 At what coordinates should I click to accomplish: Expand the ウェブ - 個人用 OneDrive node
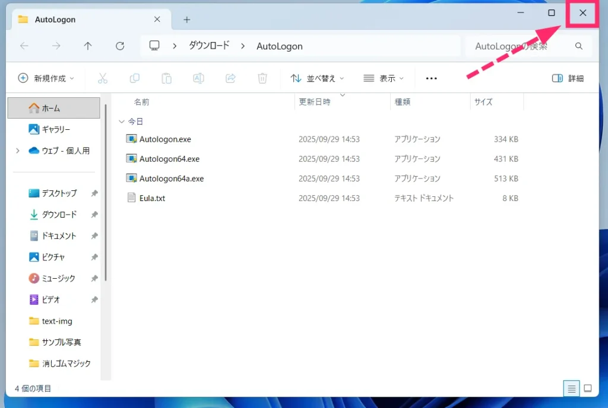[17, 151]
